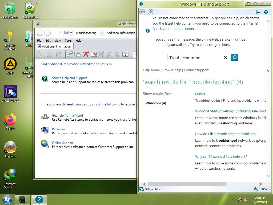Open the View menu

click(x=58, y=41)
